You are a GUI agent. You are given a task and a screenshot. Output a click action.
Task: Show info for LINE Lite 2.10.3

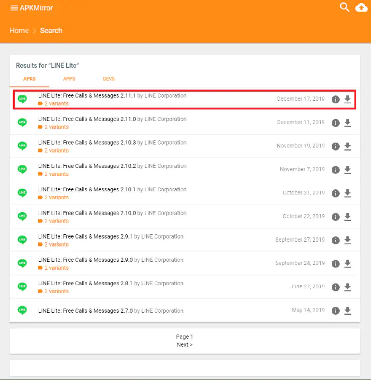(335, 146)
